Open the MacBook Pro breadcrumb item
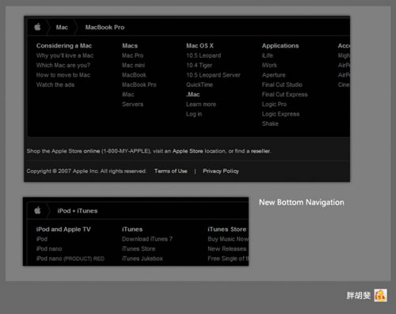This screenshot has height=314, width=396. [x=105, y=28]
